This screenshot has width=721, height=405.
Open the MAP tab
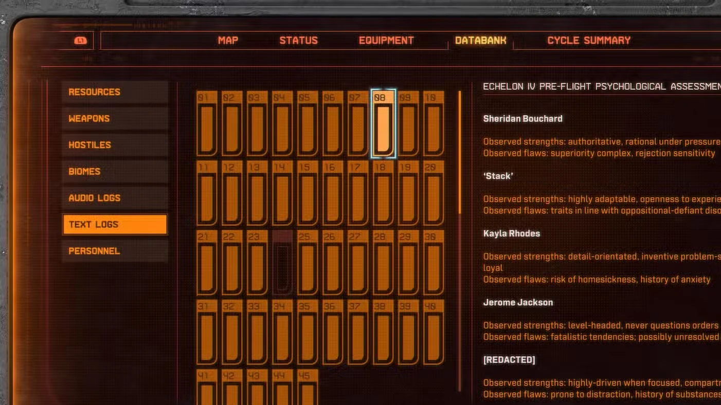(x=228, y=41)
